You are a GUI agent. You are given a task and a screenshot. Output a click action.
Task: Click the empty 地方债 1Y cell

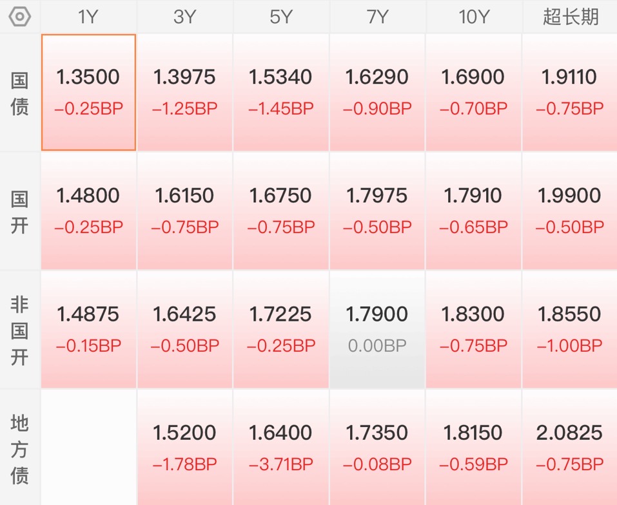coord(88,448)
